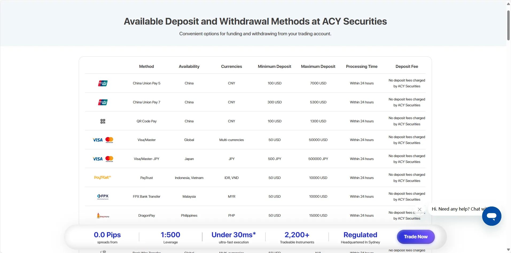The height and width of the screenshot is (253, 511).
Task: Click the Mastercard logo in Visa/Master-JPY row
Action: pyautogui.click(x=109, y=159)
